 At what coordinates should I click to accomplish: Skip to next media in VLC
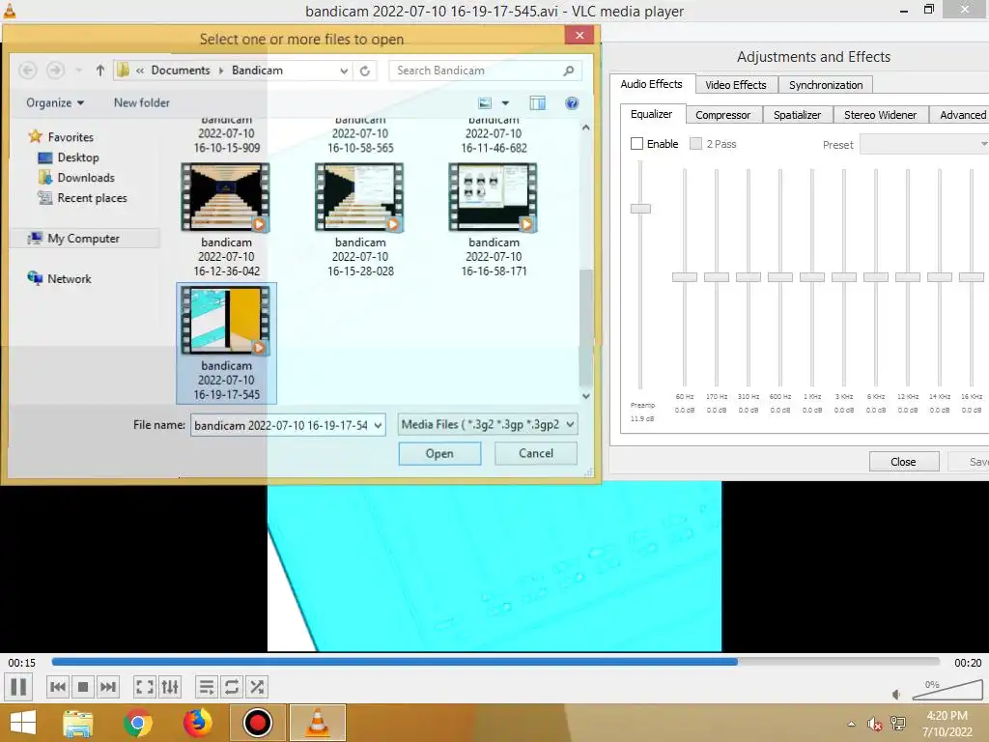point(108,687)
